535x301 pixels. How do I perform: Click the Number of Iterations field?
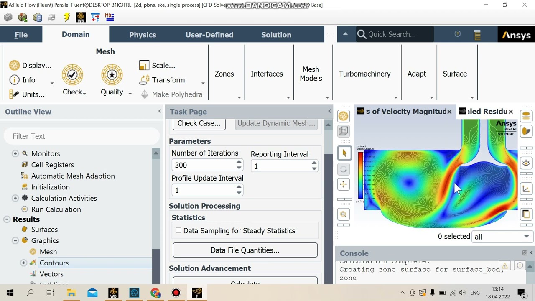204,165
